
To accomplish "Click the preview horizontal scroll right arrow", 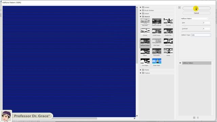I will coord(135,118).
